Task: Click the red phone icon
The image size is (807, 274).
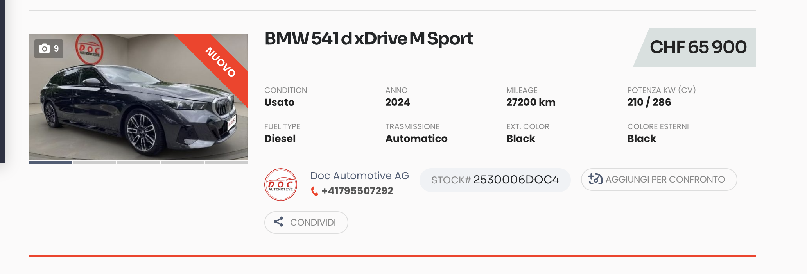Action: click(x=314, y=191)
